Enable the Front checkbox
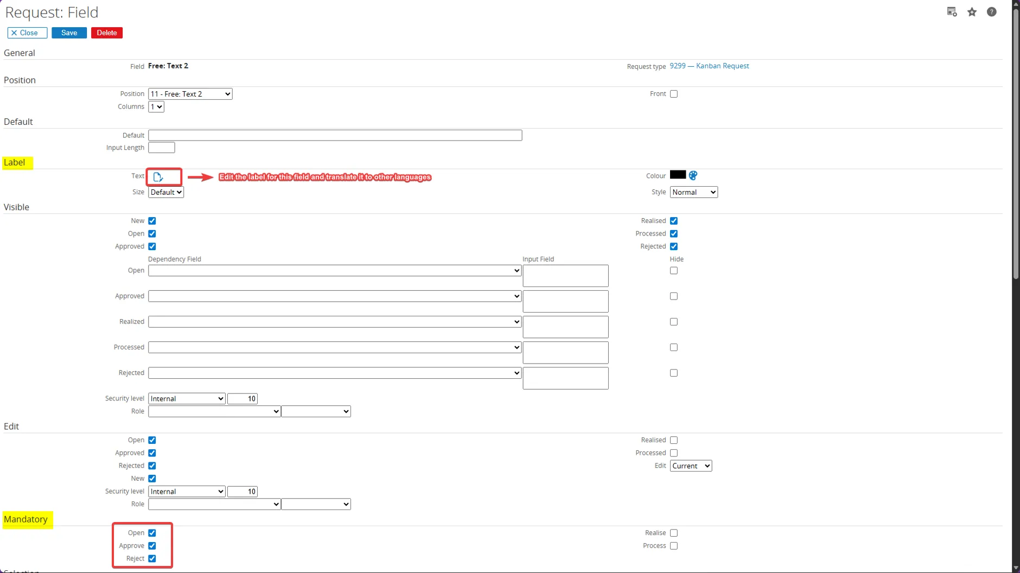The image size is (1020, 573). pyautogui.click(x=674, y=94)
